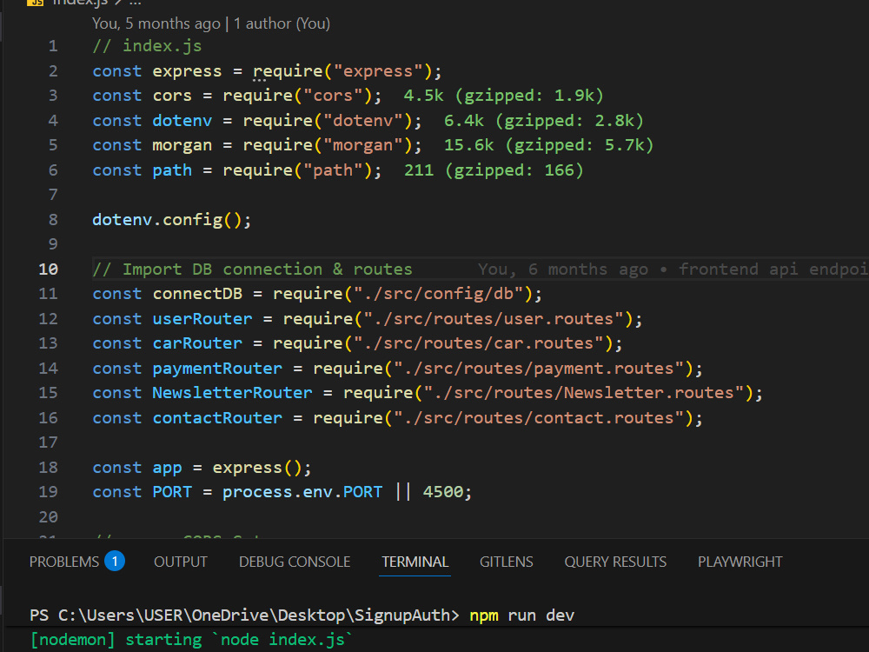The width and height of the screenshot is (869, 652).
Task: Click the "./src/routes/contact.routes" string
Action: tap(539, 417)
